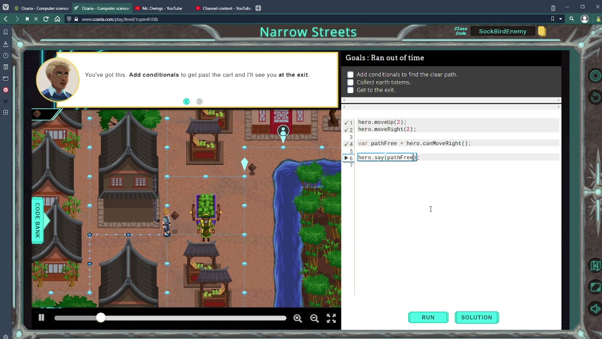Open the Notes side panel
602x339 pixels.
[6, 67]
